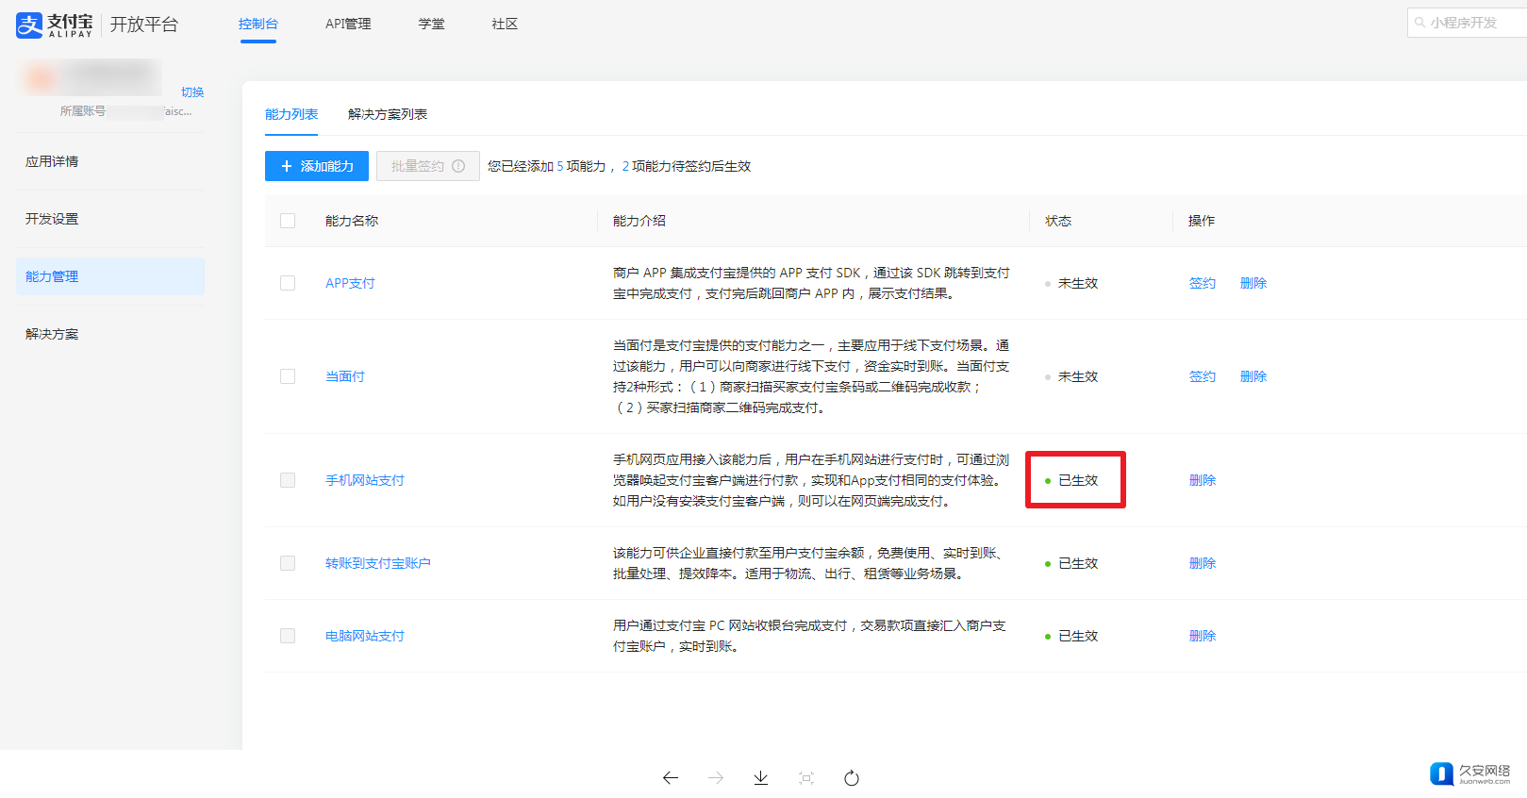Viewport: 1527px width, 798px height.
Task: Click the back arrow icon
Action: tap(671, 778)
